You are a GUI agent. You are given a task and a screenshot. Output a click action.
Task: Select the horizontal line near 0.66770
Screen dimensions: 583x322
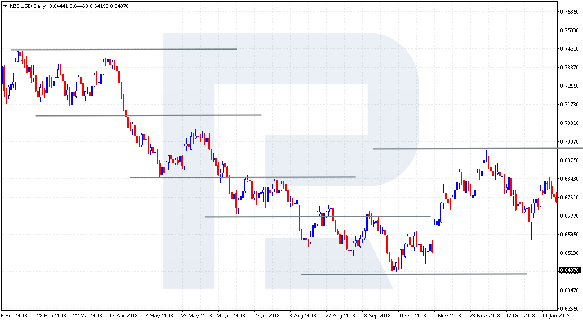click(x=318, y=216)
